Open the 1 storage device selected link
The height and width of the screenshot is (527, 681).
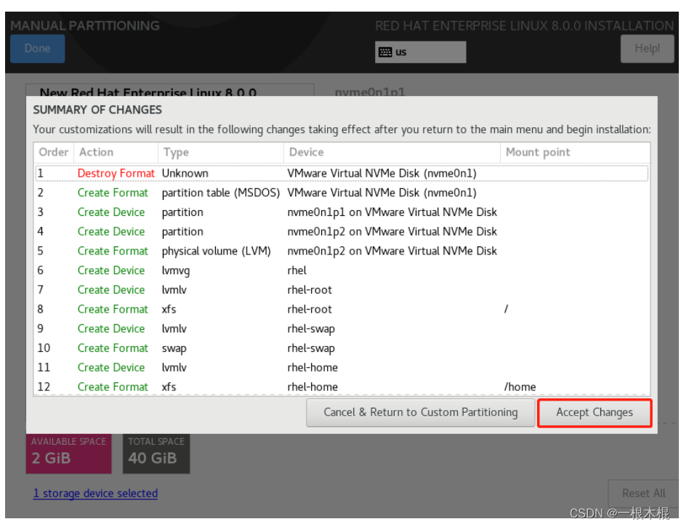click(95, 493)
